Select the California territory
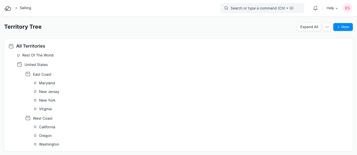The image size is (357, 155). coord(47,127)
